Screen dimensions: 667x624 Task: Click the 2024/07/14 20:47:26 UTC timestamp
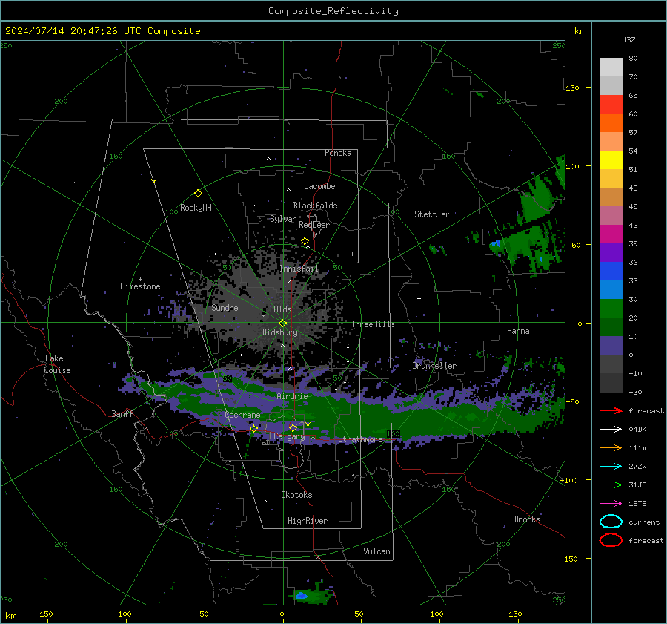(x=102, y=31)
